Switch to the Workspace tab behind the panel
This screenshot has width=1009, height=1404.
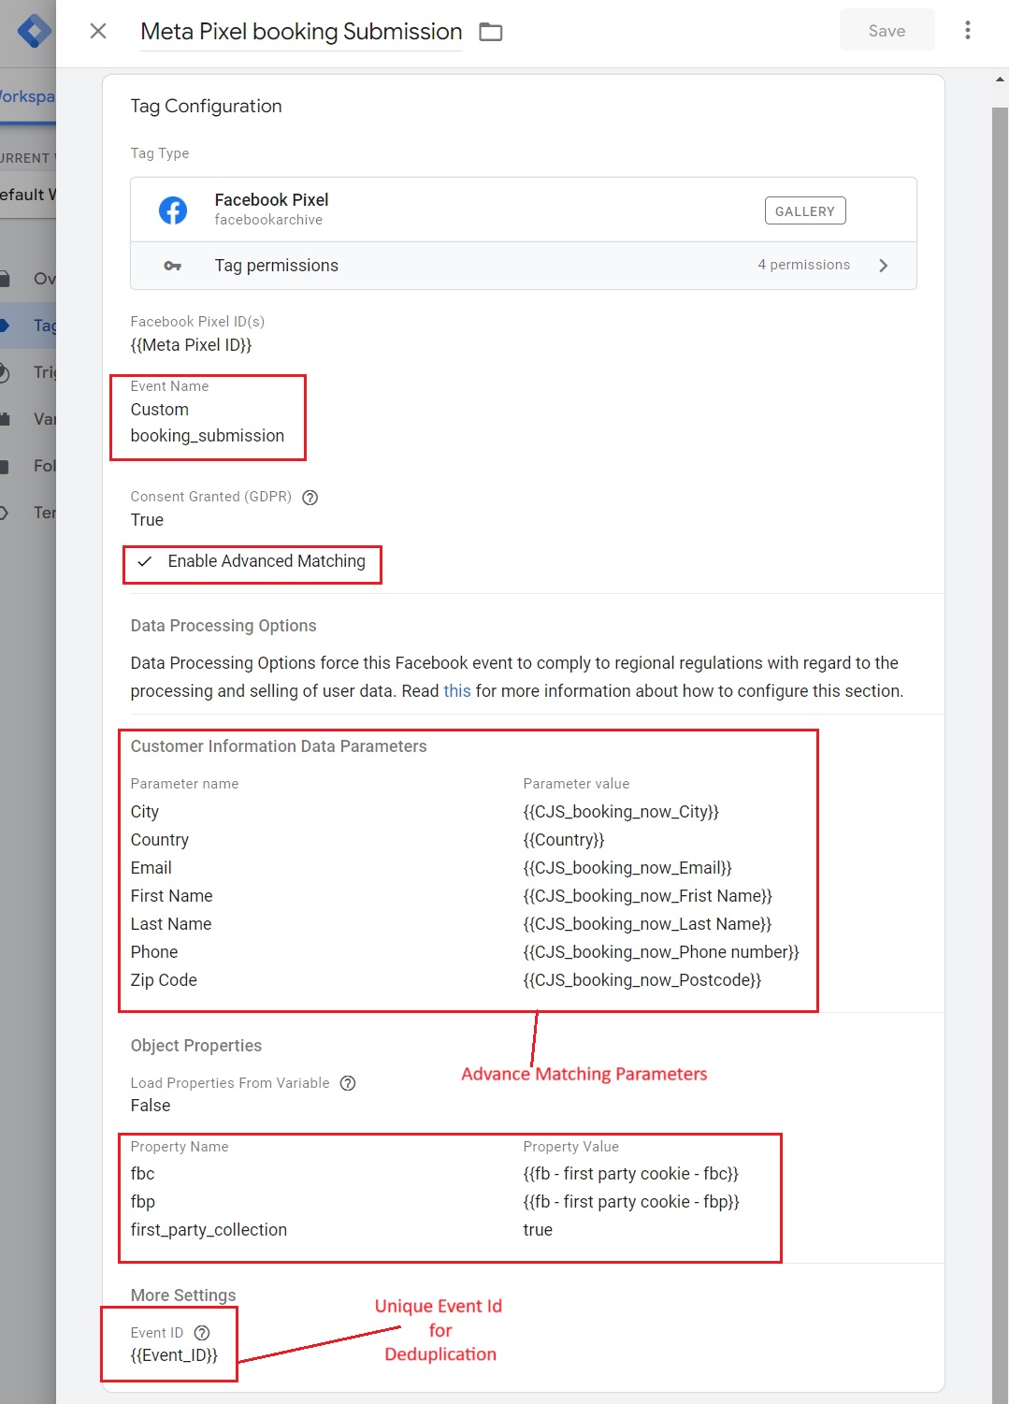[x=28, y=96]
